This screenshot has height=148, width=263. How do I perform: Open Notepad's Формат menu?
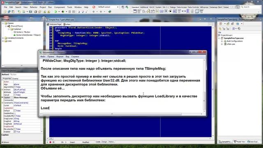click(x=60, y=57)
